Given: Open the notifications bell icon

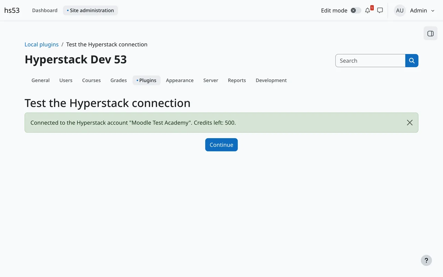Looking at the screenshot, I should 368,10.
